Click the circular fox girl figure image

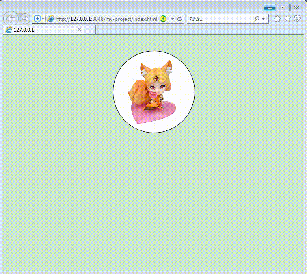[154, 92]
